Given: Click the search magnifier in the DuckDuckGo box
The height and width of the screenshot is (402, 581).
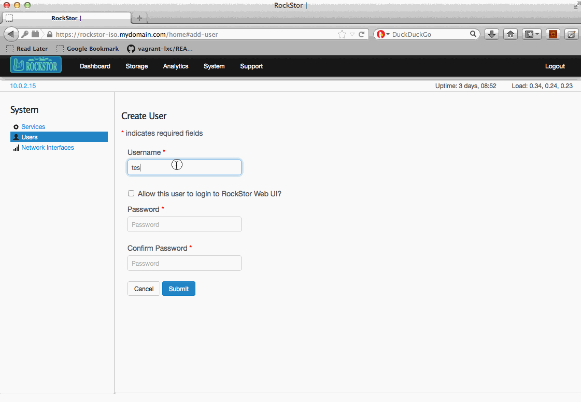Looking at the screenshot, I should pos(473,34).
